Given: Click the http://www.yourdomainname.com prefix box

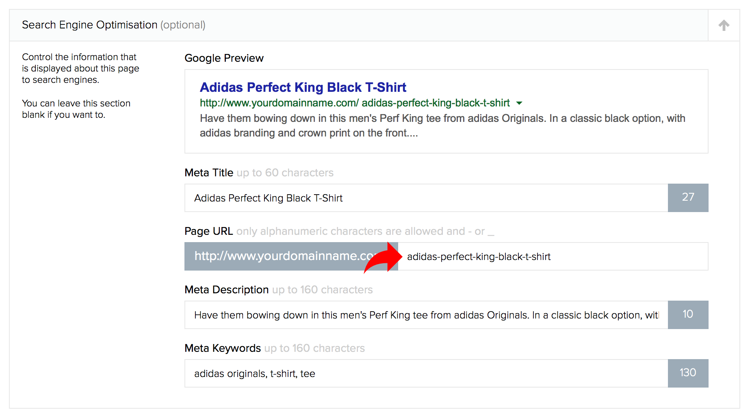Looking at the screenshot, I should tap(291, 256).
